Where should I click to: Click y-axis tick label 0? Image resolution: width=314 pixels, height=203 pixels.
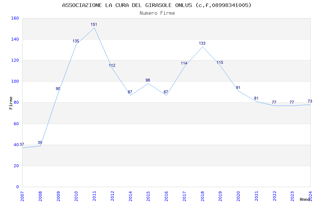(x=17, y=187)
